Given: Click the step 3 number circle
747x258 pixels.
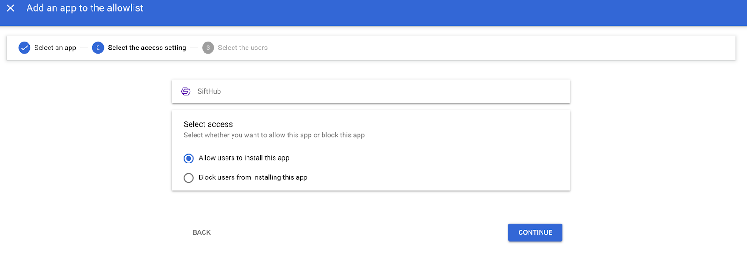Looking at the screenshot, I should (x=208, y=48).
